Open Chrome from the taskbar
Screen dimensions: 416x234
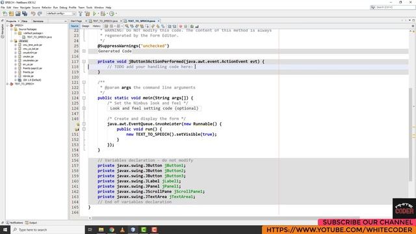pos(112,229)
